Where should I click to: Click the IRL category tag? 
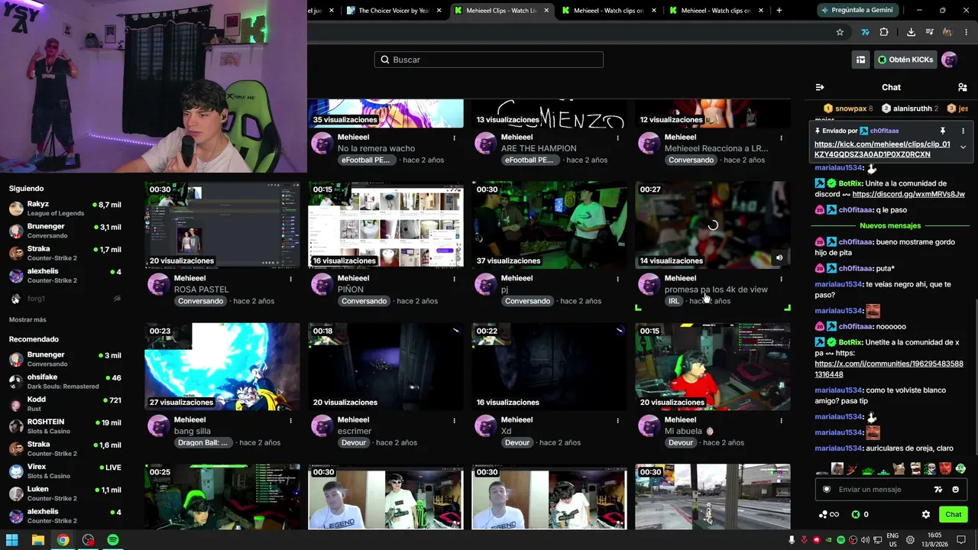(x=673, y=301)
